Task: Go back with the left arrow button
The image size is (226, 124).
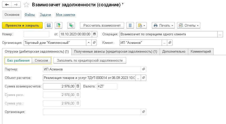Action: (7, 5)
